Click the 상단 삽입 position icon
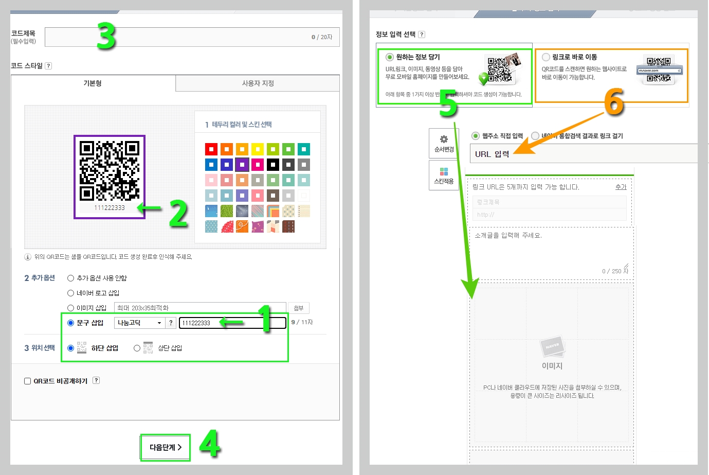This screenshot has height=475, width=709. click(148, 348)
